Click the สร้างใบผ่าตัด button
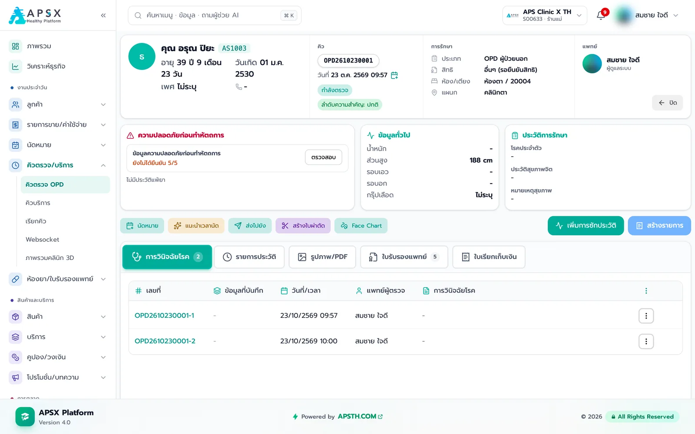 pyautogui.click(x=303, y=226)
